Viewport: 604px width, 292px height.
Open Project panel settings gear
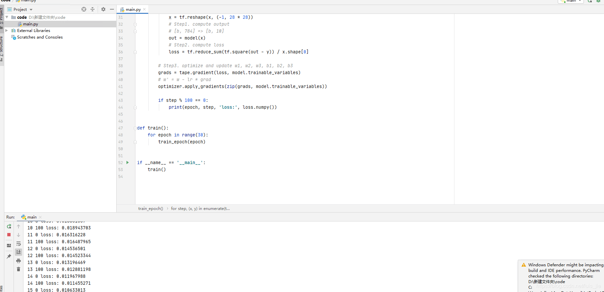(x=103, y=9)
